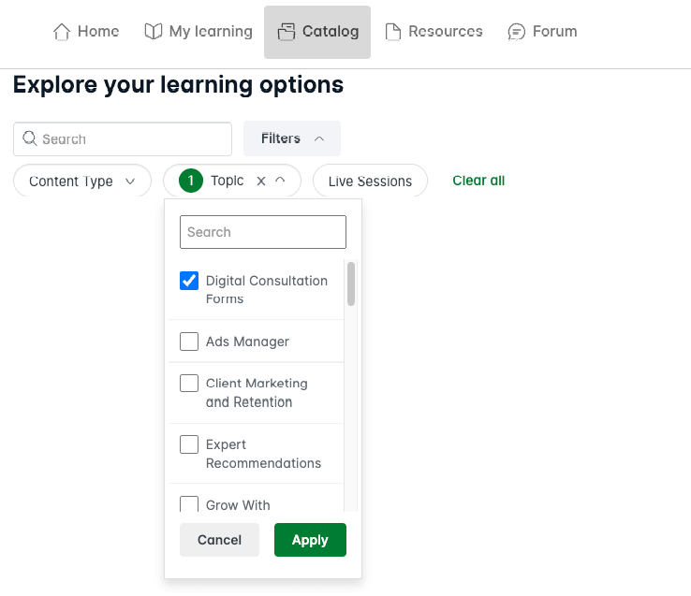
Task: Click the Resources document icon
Action: [393, 32]
